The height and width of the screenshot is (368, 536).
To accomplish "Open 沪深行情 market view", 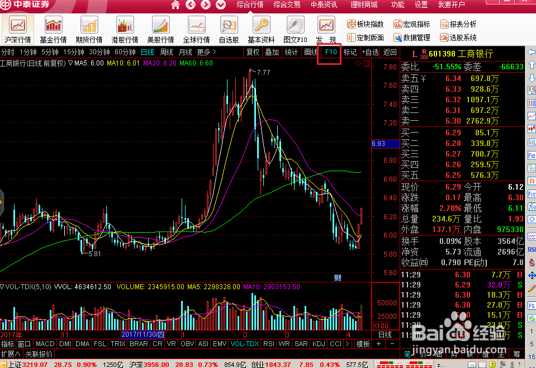I will [x=17, y=30].
